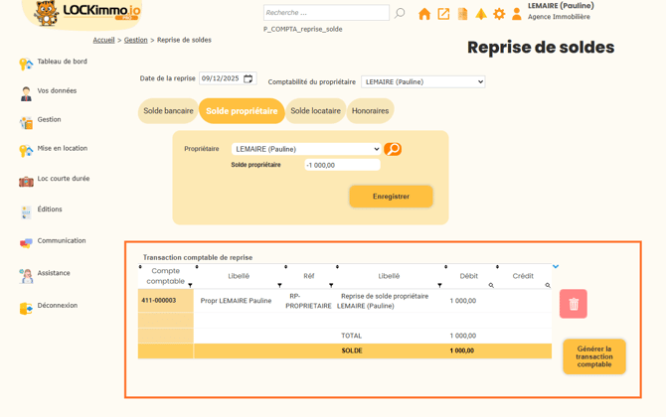Click the home icon in top toolbar
The image size is (666, 417).
(x=424, y=14)
